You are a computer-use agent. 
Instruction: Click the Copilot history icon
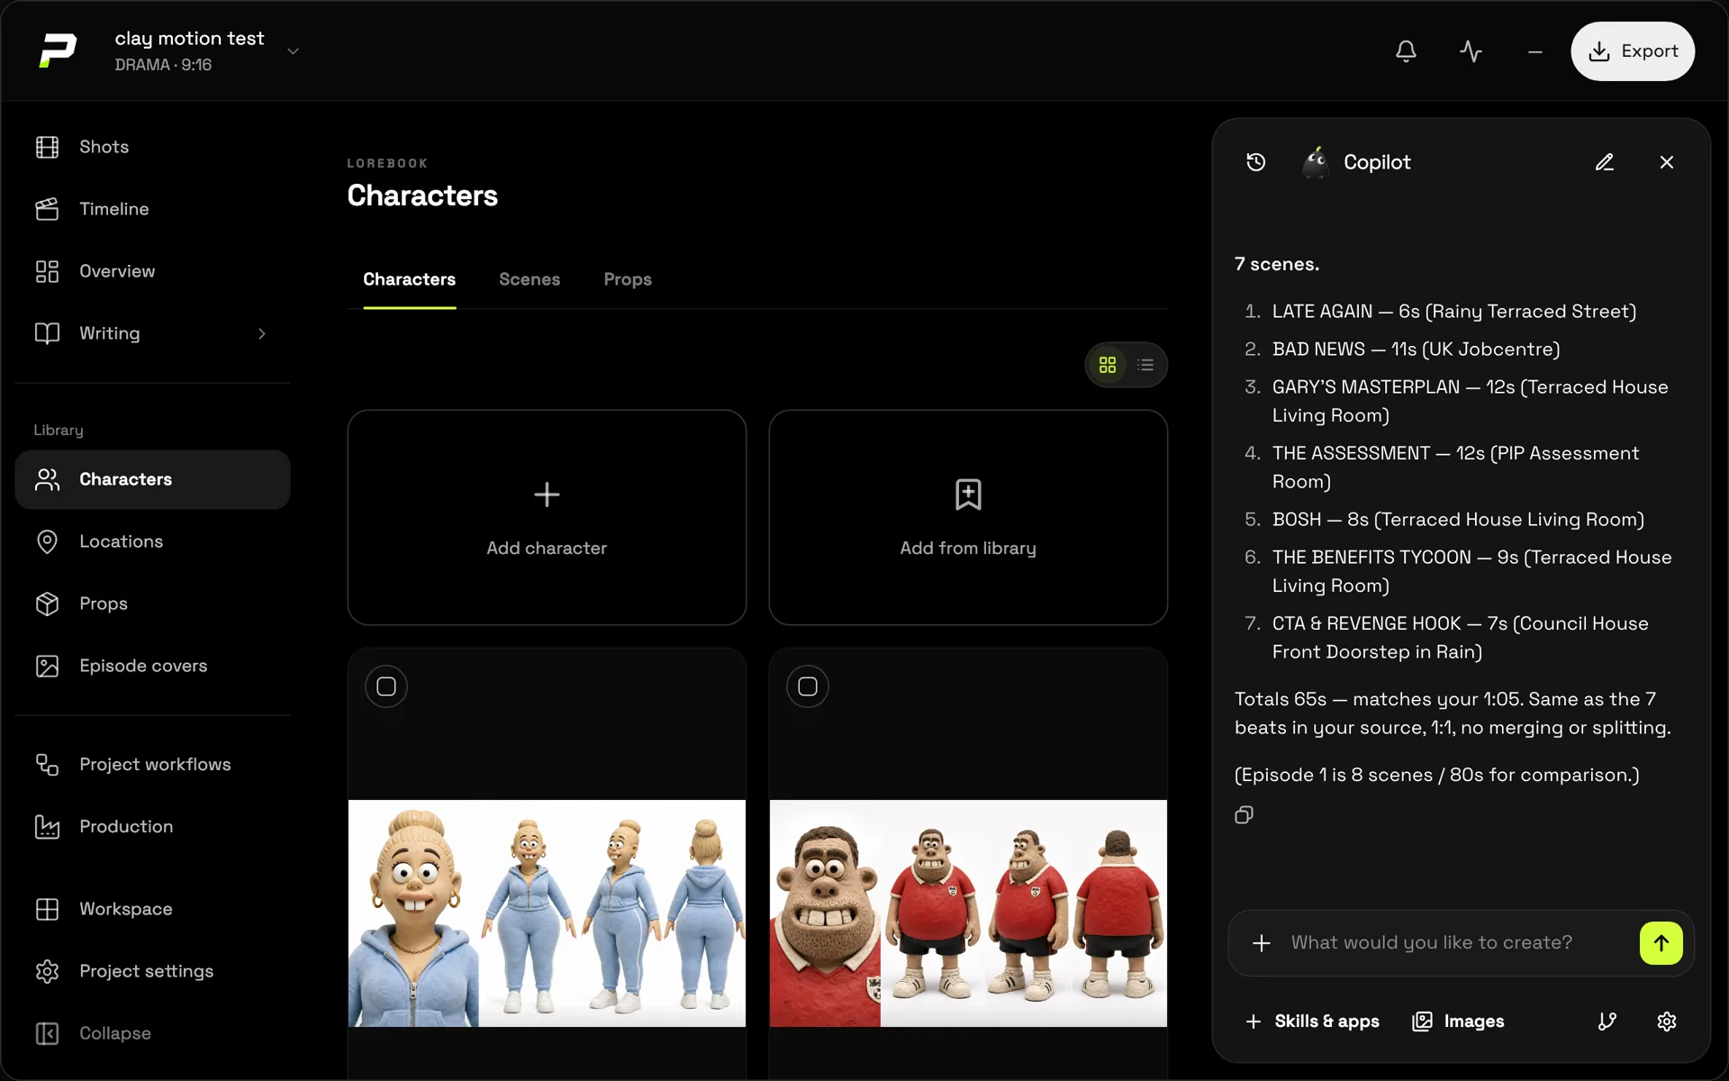pyautogui.click(x=1256, y=162)
